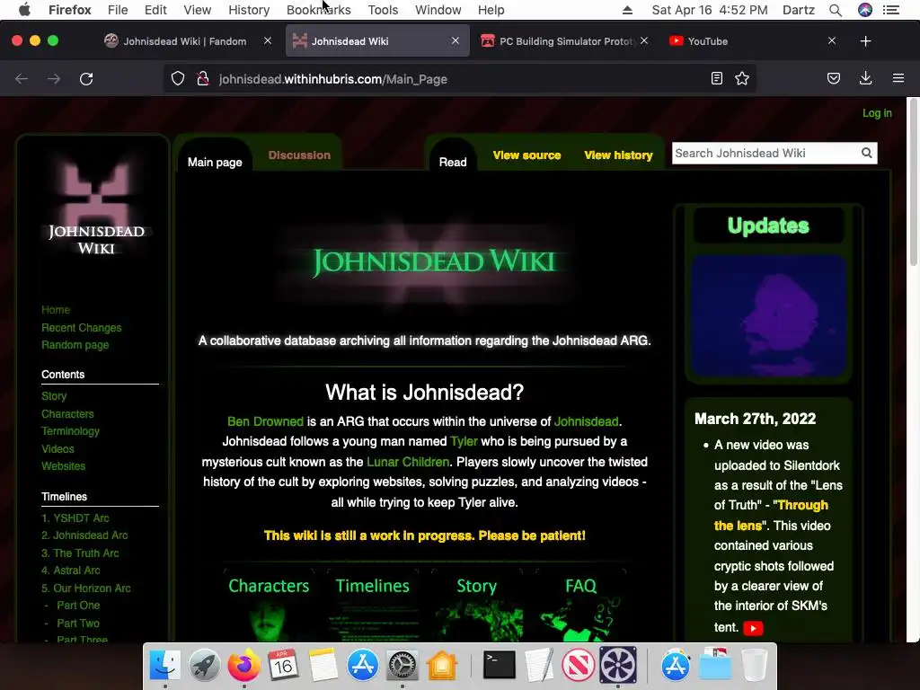Open the Characters tile thumbnail

coord(269,606)
